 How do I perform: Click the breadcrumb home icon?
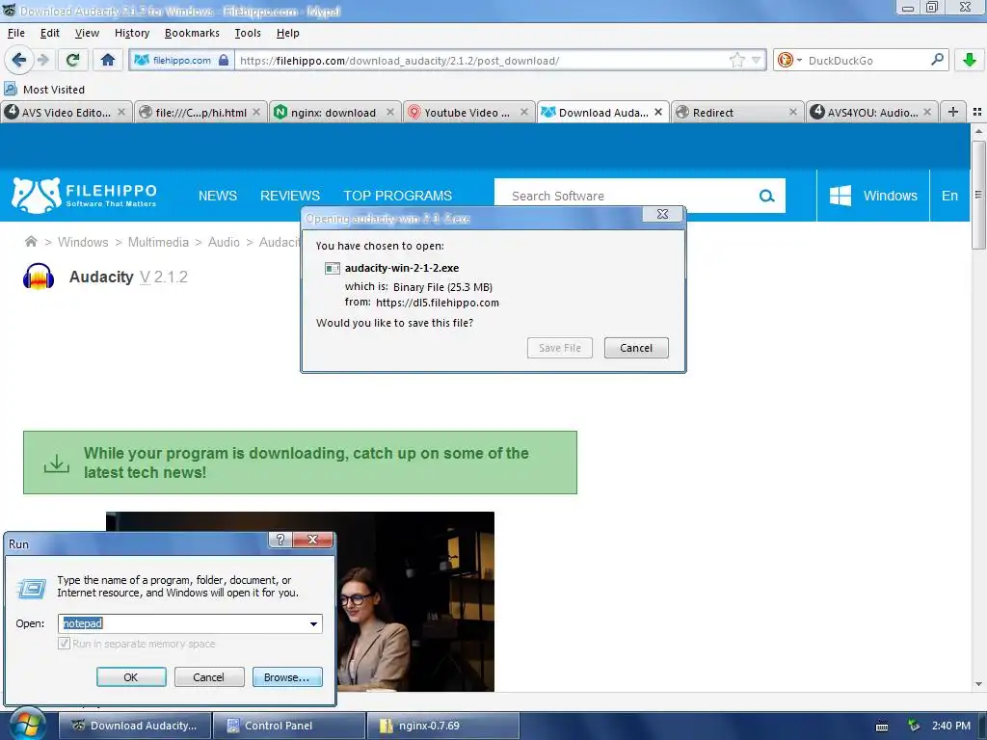tap(31, 242)
